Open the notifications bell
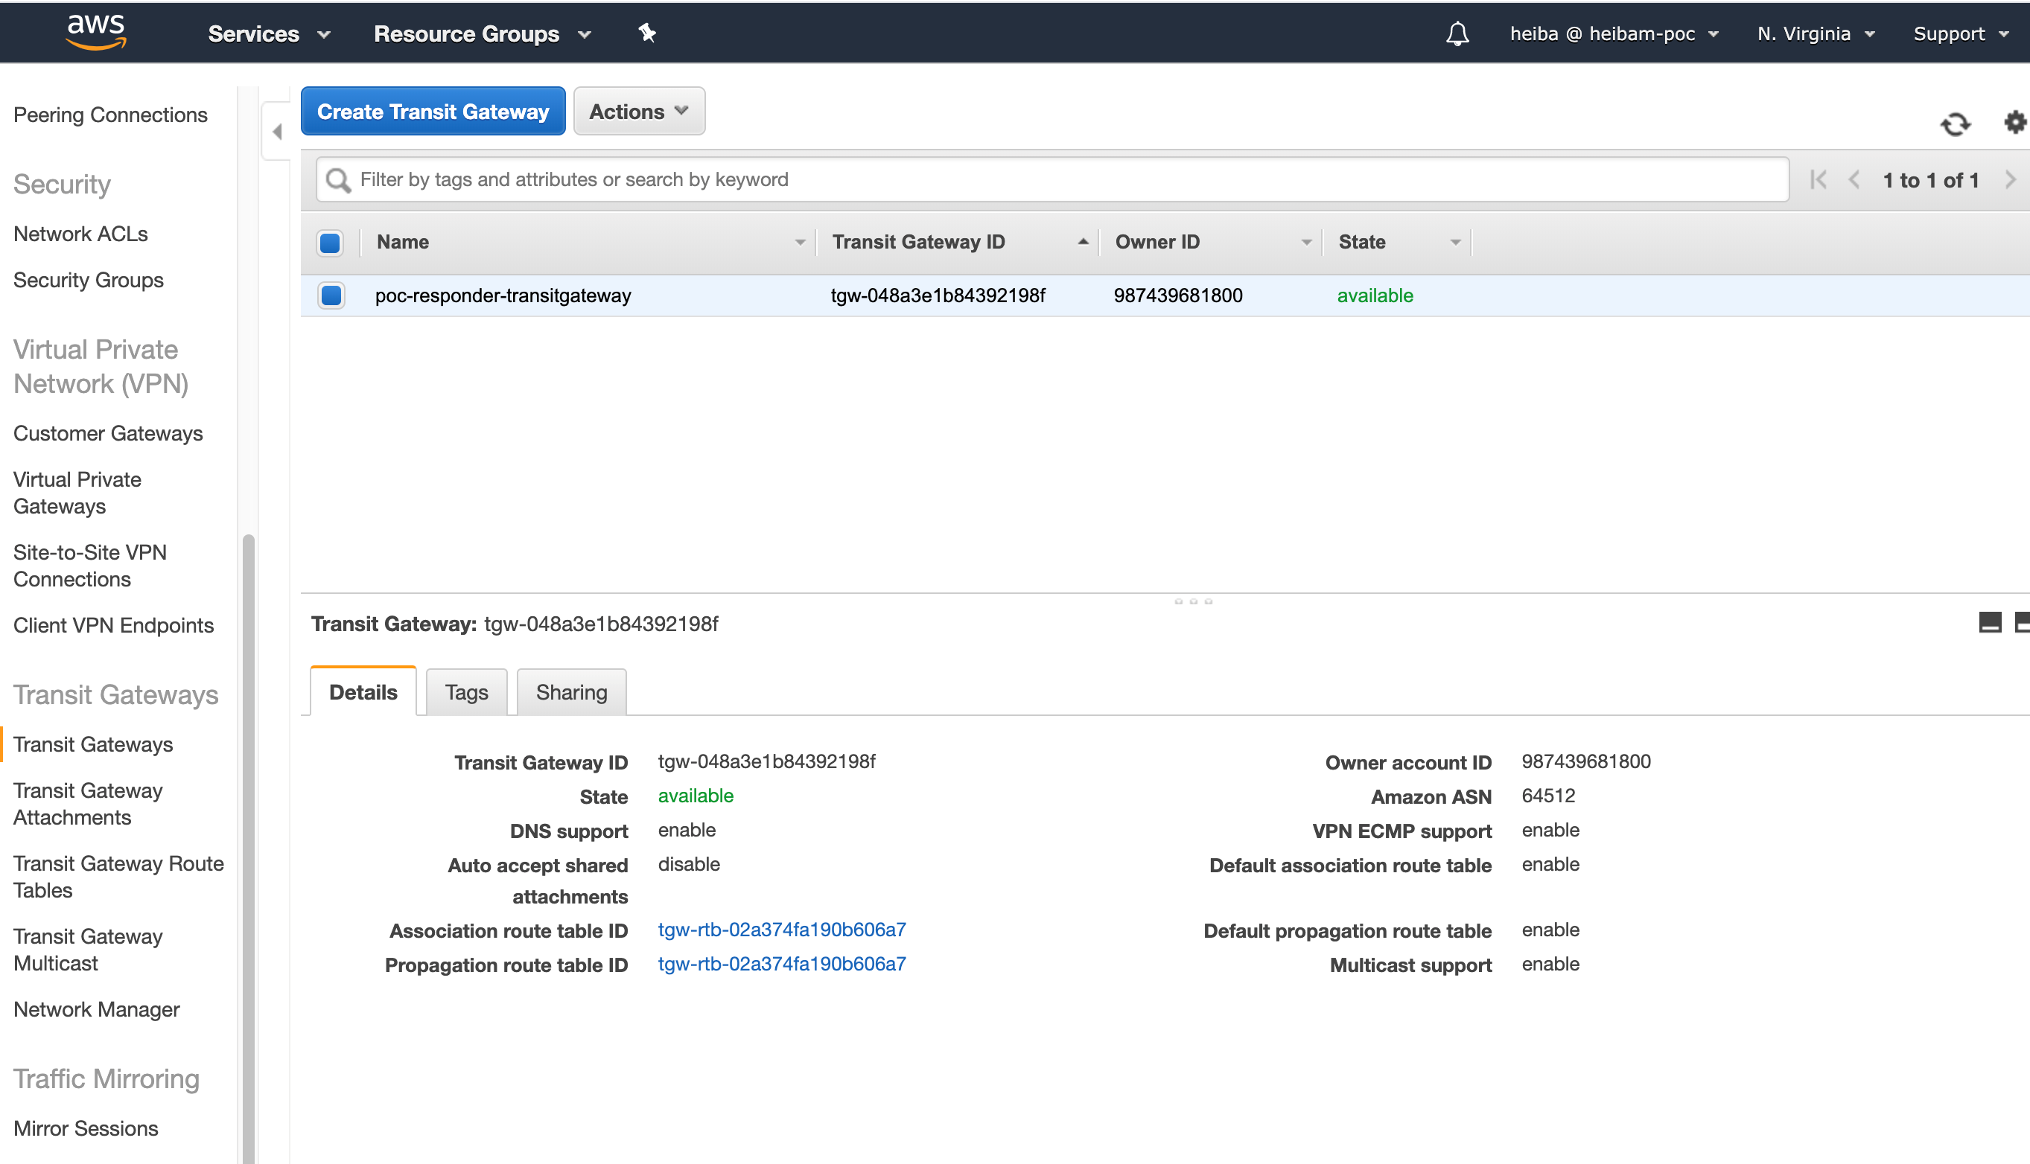Screen dimensions: 2030x1164 click(1457, 33)
